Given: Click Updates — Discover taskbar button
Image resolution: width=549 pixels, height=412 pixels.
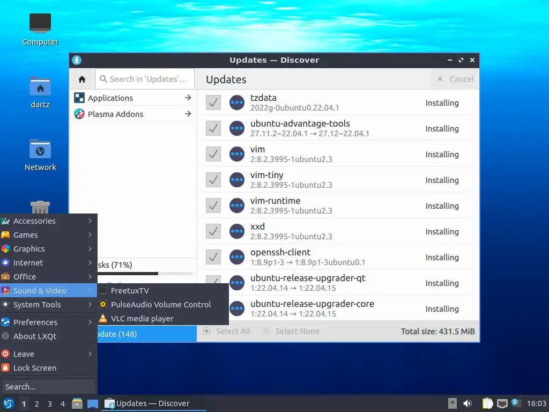Looking at the screenshot, I should [x=153, y=403].
